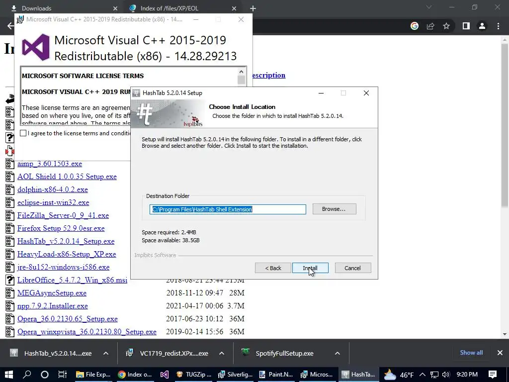Click the volume icon in system tray
Screen dimensions: 509x382
coord(446,375)
